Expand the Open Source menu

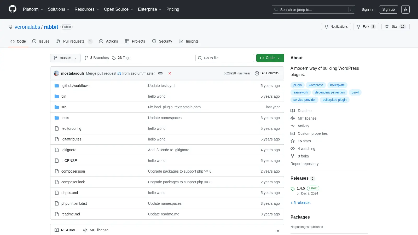[118, 9]
